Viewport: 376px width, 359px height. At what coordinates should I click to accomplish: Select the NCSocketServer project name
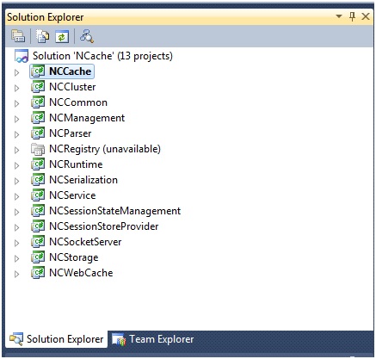point(85,242)
